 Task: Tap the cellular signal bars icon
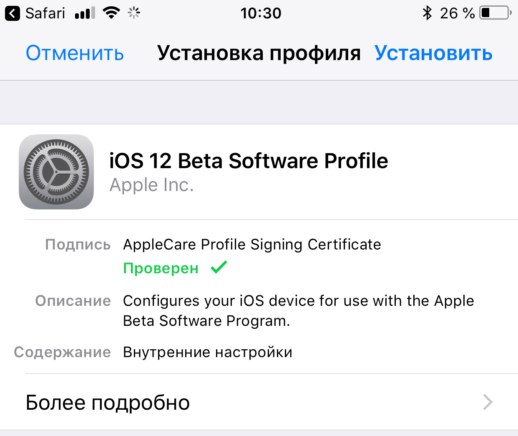click(85, 13)
